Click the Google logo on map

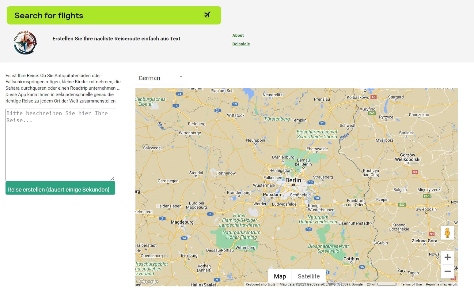pos(149,282)
